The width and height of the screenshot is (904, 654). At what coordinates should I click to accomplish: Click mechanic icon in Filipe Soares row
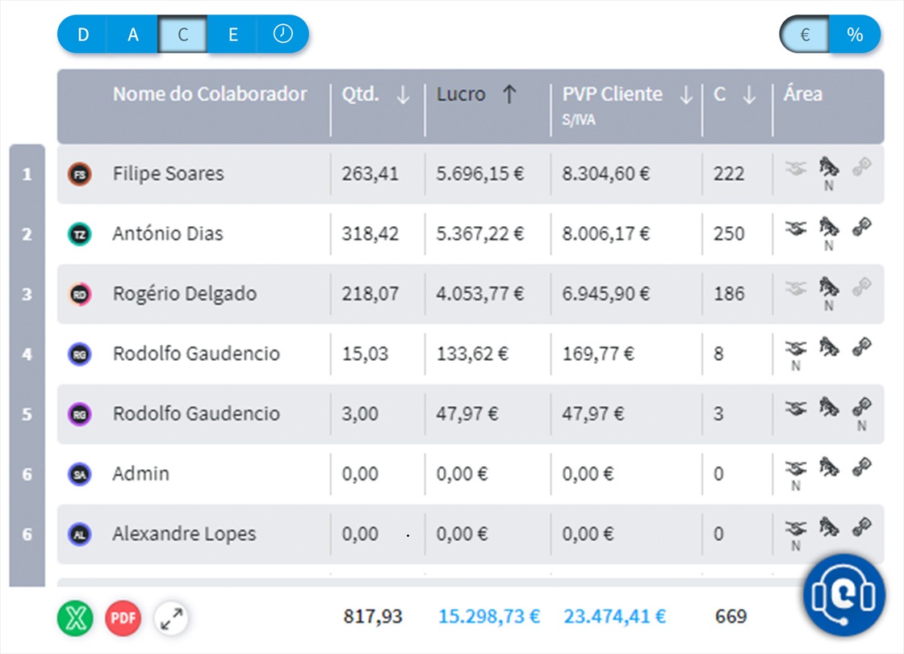pyautogui.click(x=828, y=167)
